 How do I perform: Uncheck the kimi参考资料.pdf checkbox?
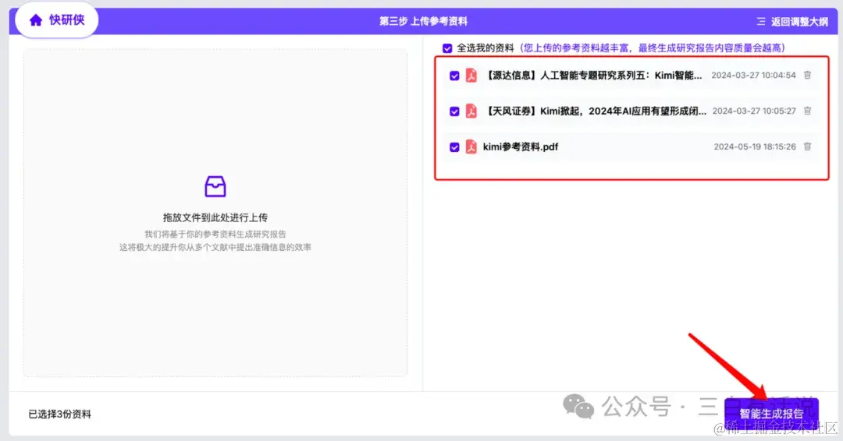click(454, 147)
